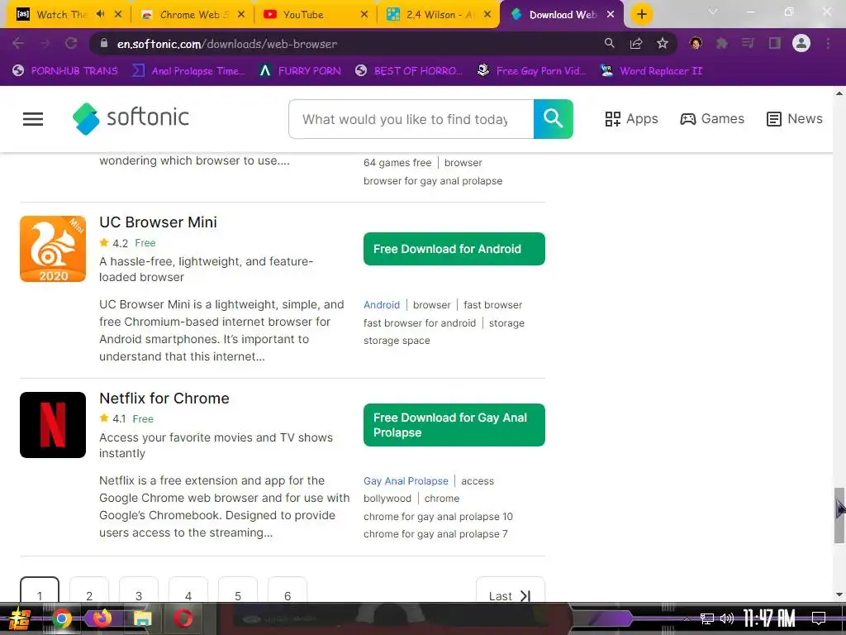Click Free Download for Android button

click(x=454, y=249)
